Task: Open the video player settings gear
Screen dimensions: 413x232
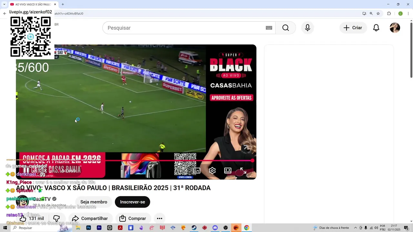Action: [212, 170]
